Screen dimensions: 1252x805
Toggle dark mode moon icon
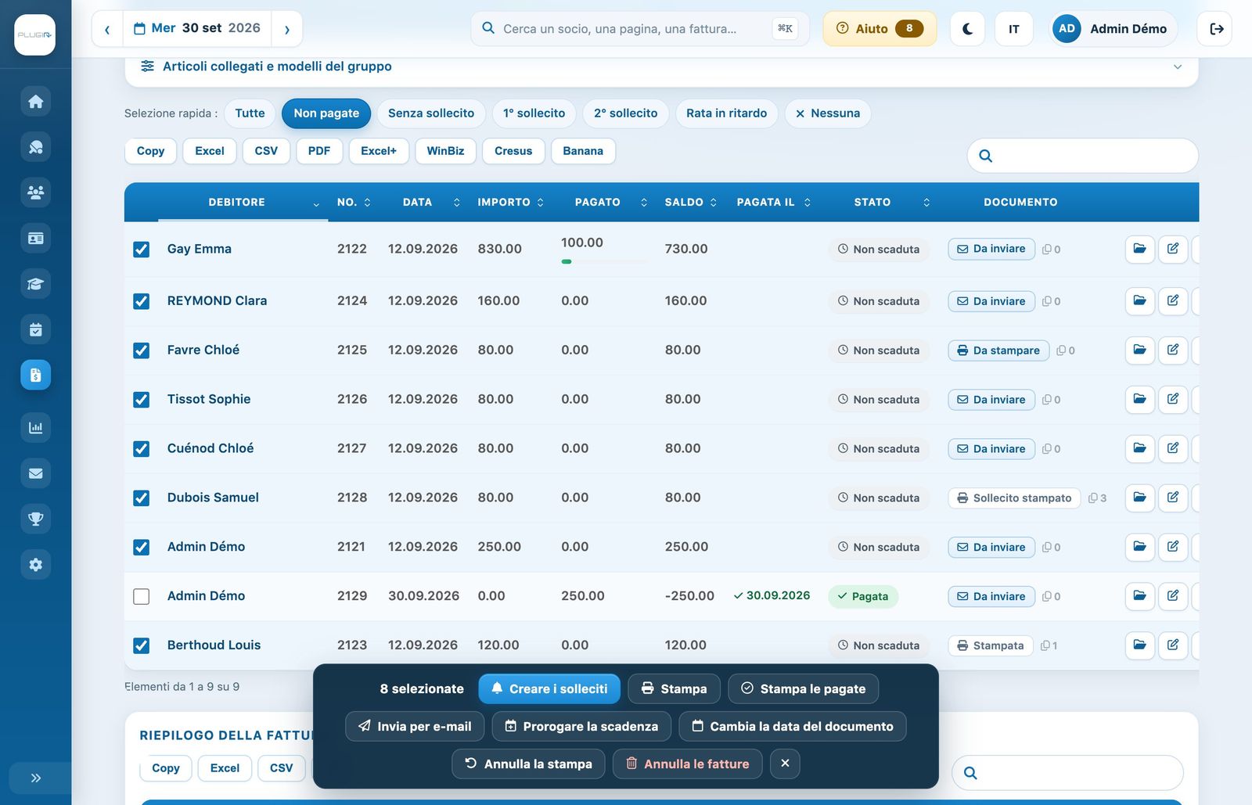point(967,29)
